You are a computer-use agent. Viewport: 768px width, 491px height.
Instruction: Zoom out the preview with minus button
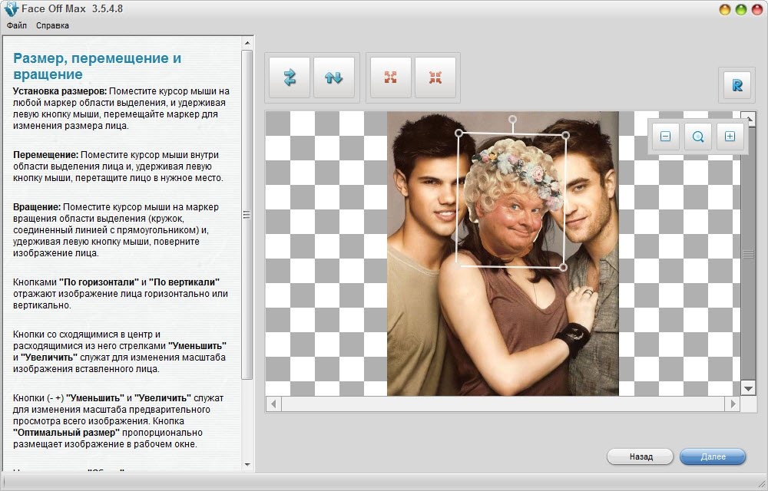[x=665, y=137]
